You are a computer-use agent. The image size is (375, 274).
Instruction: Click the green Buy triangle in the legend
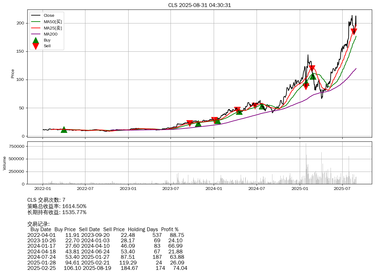36,40
